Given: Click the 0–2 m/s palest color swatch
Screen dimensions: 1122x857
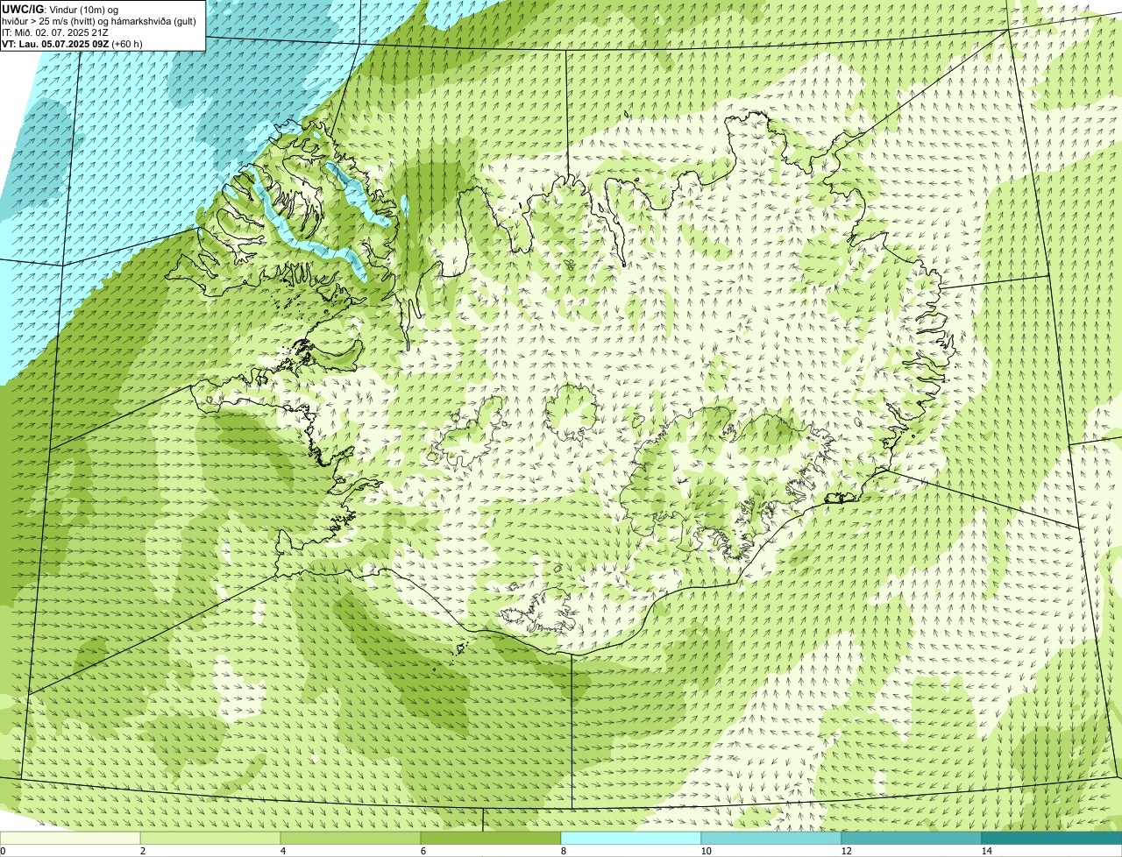Looking at the screenshot, I should 70,838.
